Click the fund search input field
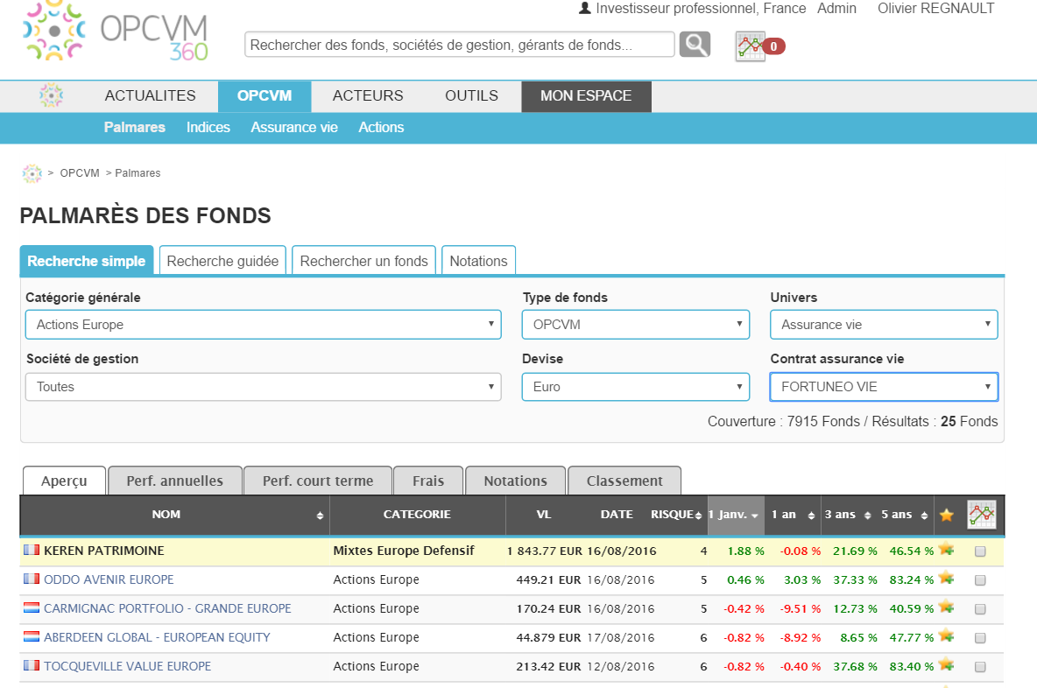This screenshot has width=1037, height=688. [x=459, y=45]
